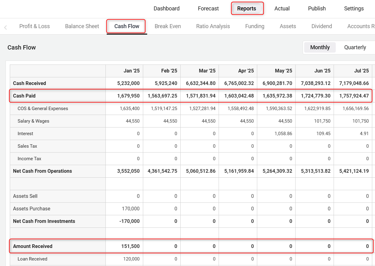
Task: Select the Cash Flow tab
Action: click(x=127, y=26)
